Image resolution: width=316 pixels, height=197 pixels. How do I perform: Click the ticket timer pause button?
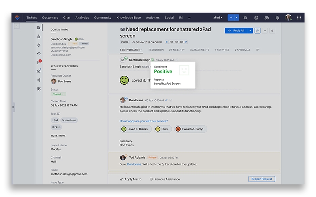point(167,42)
